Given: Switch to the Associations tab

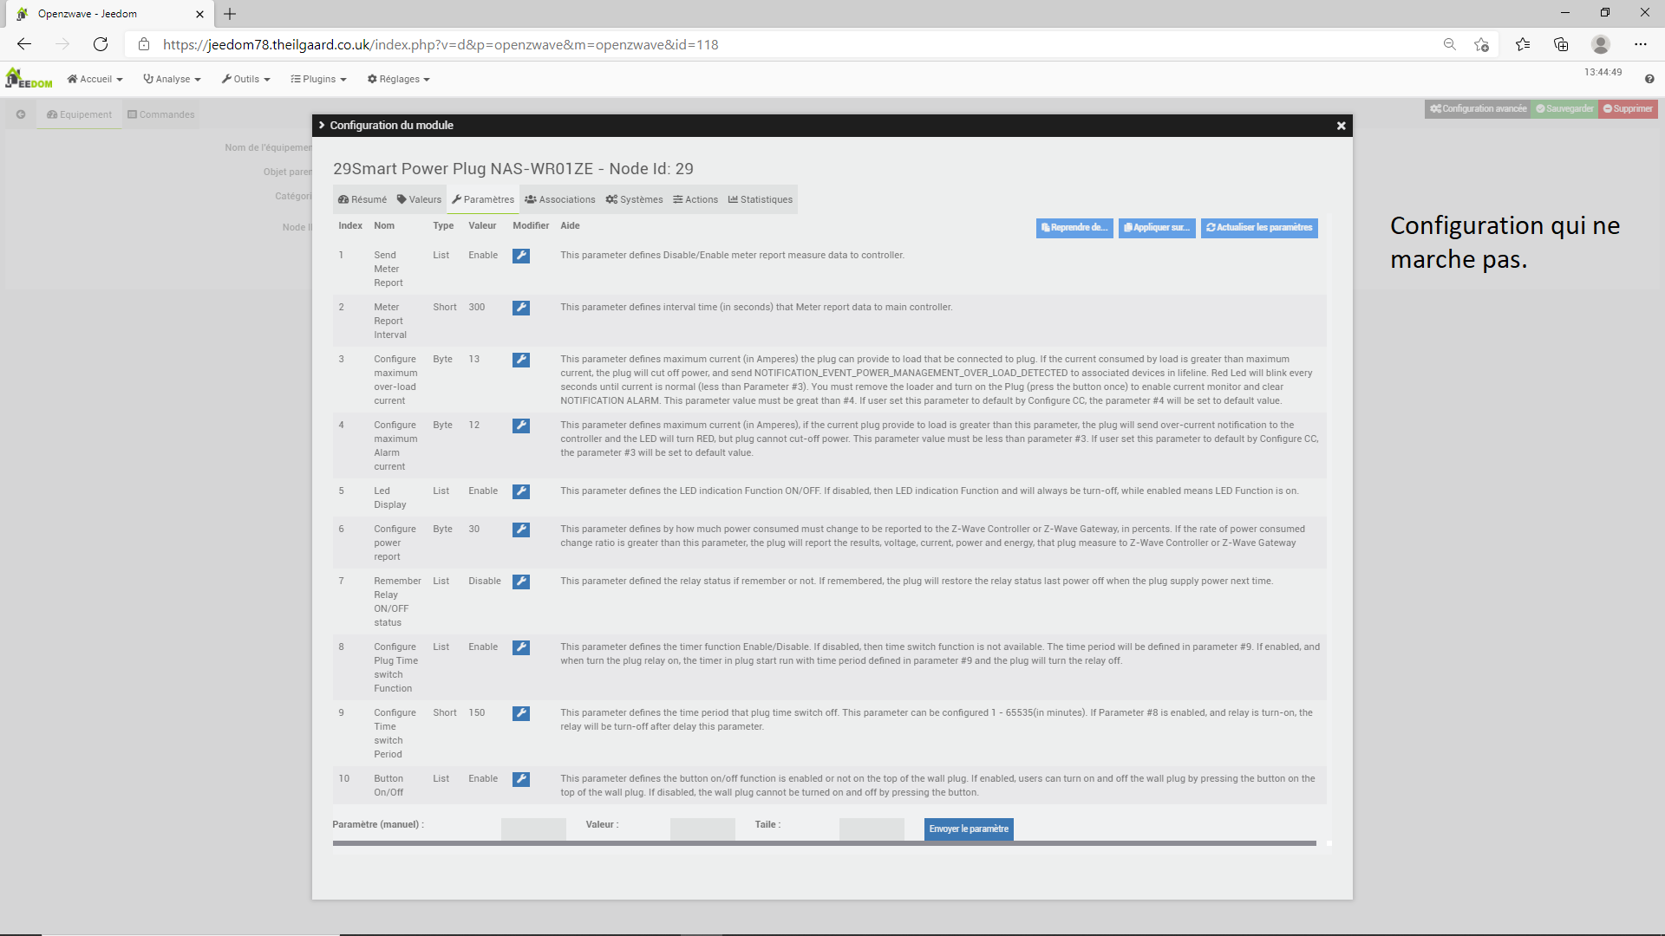Looking at the screenshot, I should coord(560,199).
